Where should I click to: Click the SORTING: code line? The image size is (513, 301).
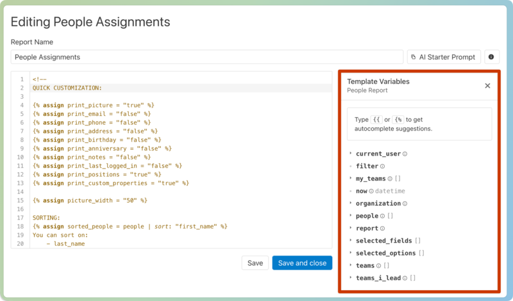click(46, 218)
